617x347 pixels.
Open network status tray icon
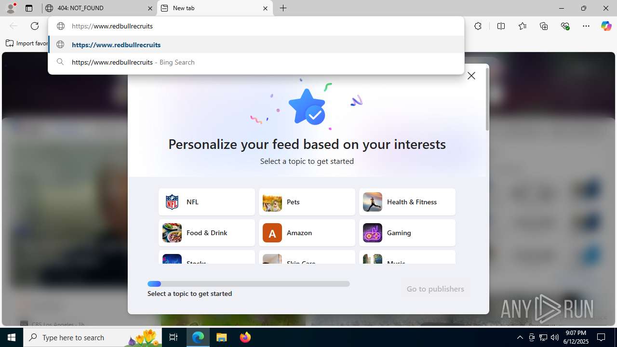pos(543,337)
